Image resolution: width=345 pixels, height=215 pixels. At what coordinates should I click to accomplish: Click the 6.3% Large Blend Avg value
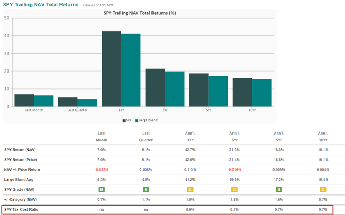102,180
